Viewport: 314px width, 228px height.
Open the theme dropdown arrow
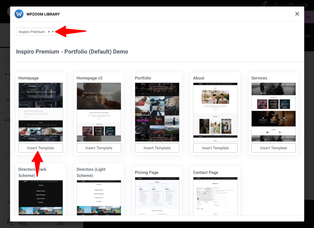53,32
